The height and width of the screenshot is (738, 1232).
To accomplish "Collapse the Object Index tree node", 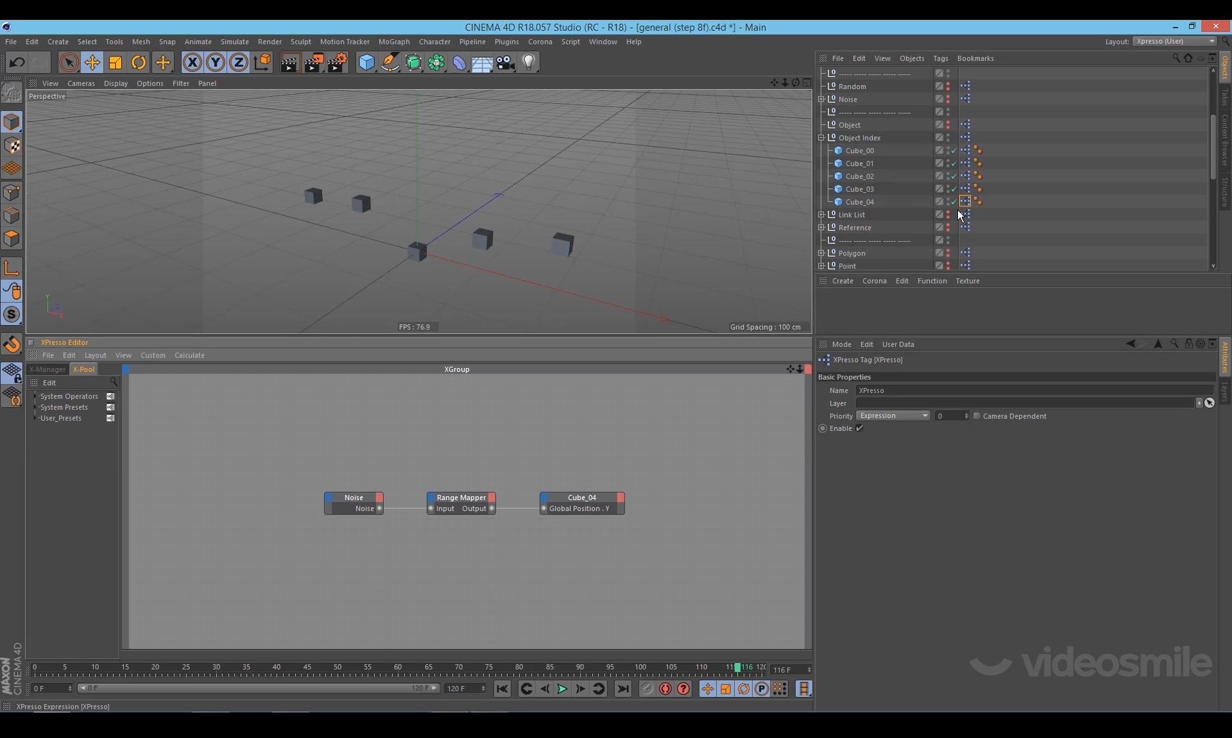I will click(x=821, y=138).
